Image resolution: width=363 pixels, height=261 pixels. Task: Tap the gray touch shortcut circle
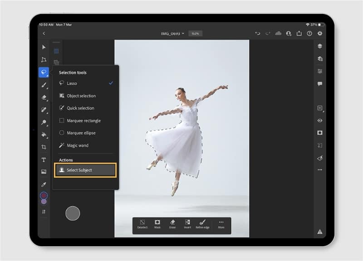coord(73,213)
